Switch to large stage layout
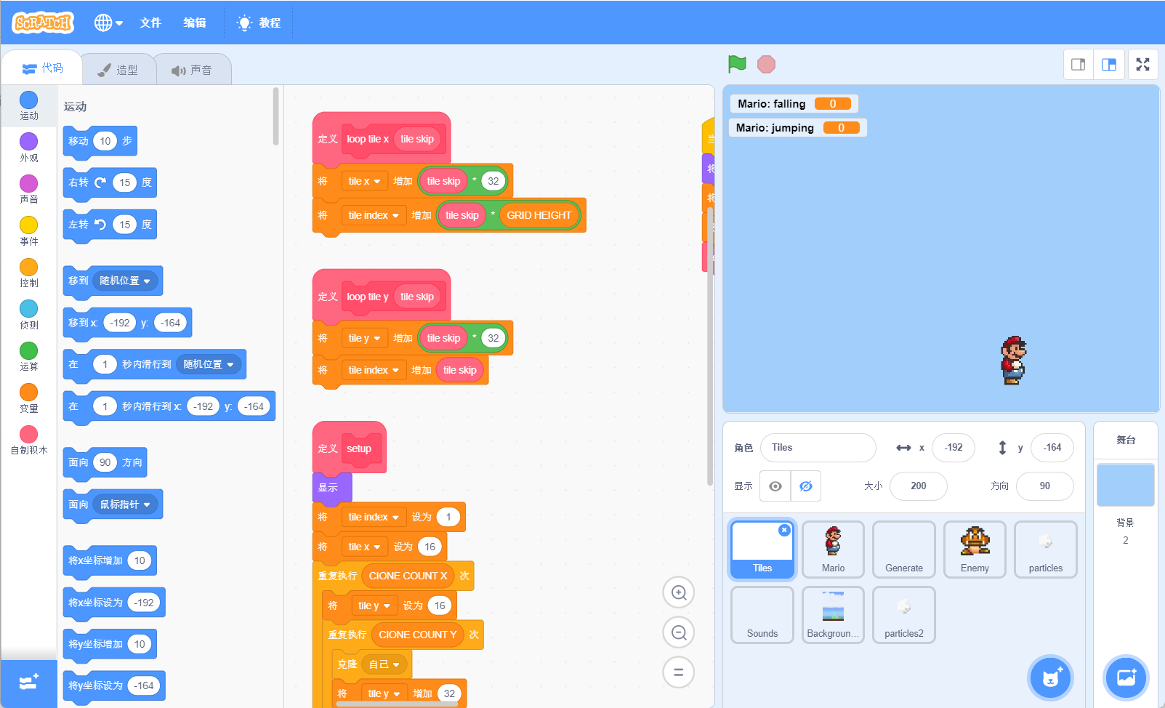The image size is (1165, 708). coord(1109,65)
